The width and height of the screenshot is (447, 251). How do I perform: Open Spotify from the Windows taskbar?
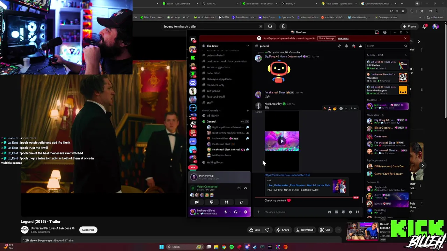(x=232, y=247)
